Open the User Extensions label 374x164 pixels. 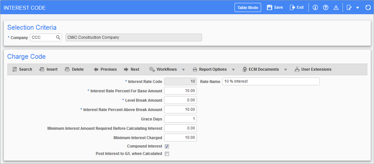click(x=316, y=69)
